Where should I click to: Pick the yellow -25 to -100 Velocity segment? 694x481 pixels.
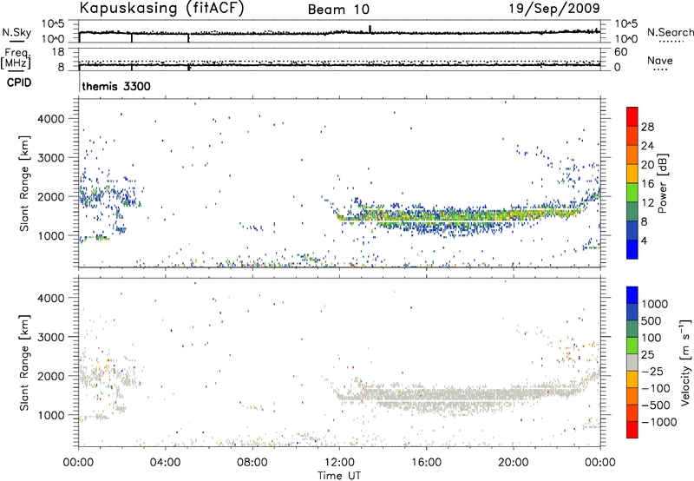click(632, 379)
